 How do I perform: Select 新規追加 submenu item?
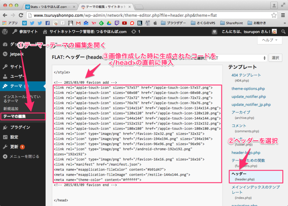coord(11,109)
